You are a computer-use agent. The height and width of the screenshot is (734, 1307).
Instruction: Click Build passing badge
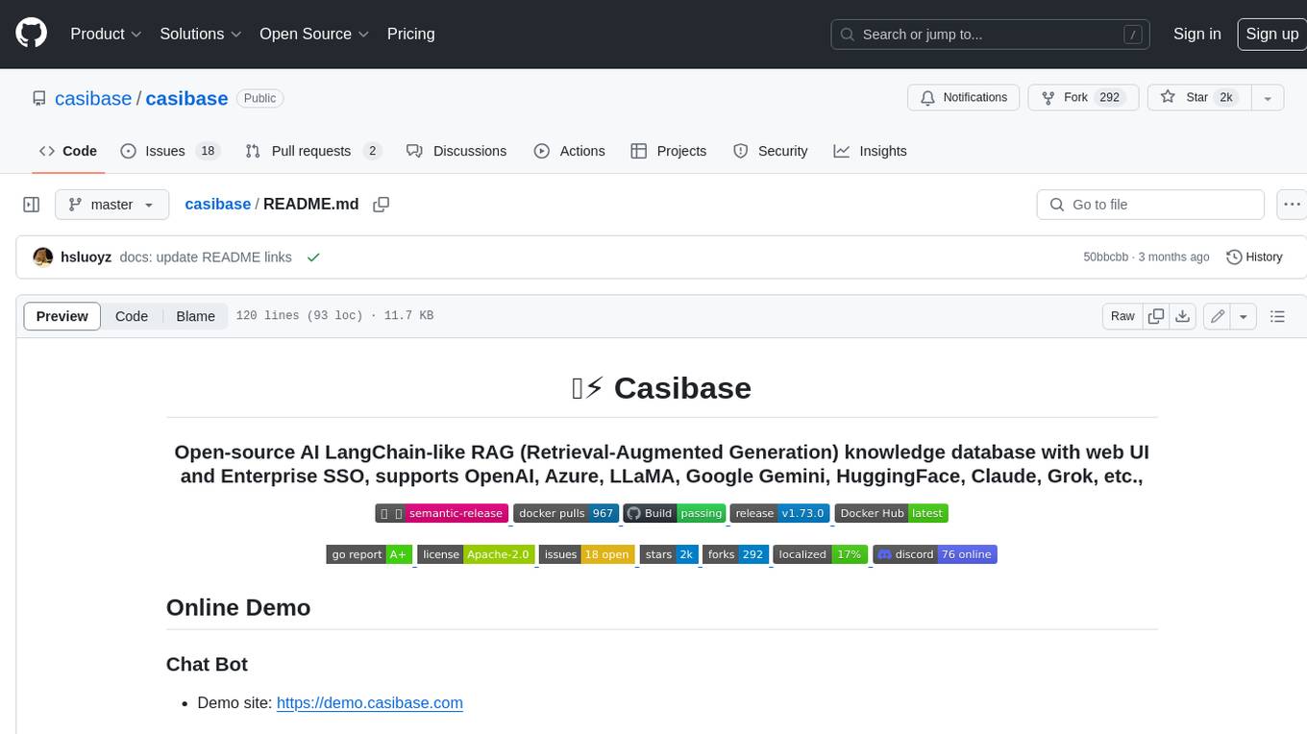pyautogui.click(x=674, y=513)
